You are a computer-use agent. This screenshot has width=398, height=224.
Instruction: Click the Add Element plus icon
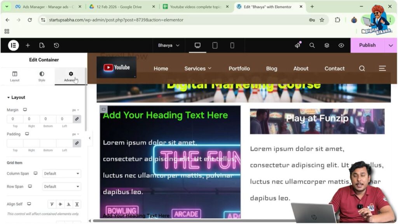[28, 45]
